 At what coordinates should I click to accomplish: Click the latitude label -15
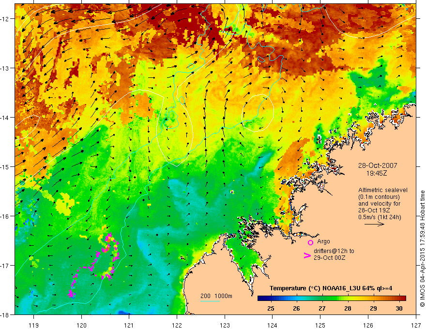click(x=5, y=167)
